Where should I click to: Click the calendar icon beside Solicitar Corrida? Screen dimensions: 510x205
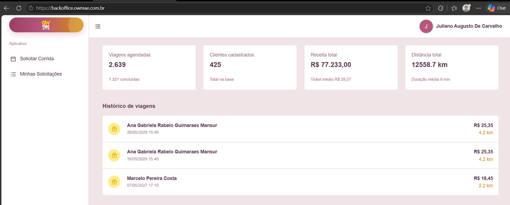tap(13, 59)
